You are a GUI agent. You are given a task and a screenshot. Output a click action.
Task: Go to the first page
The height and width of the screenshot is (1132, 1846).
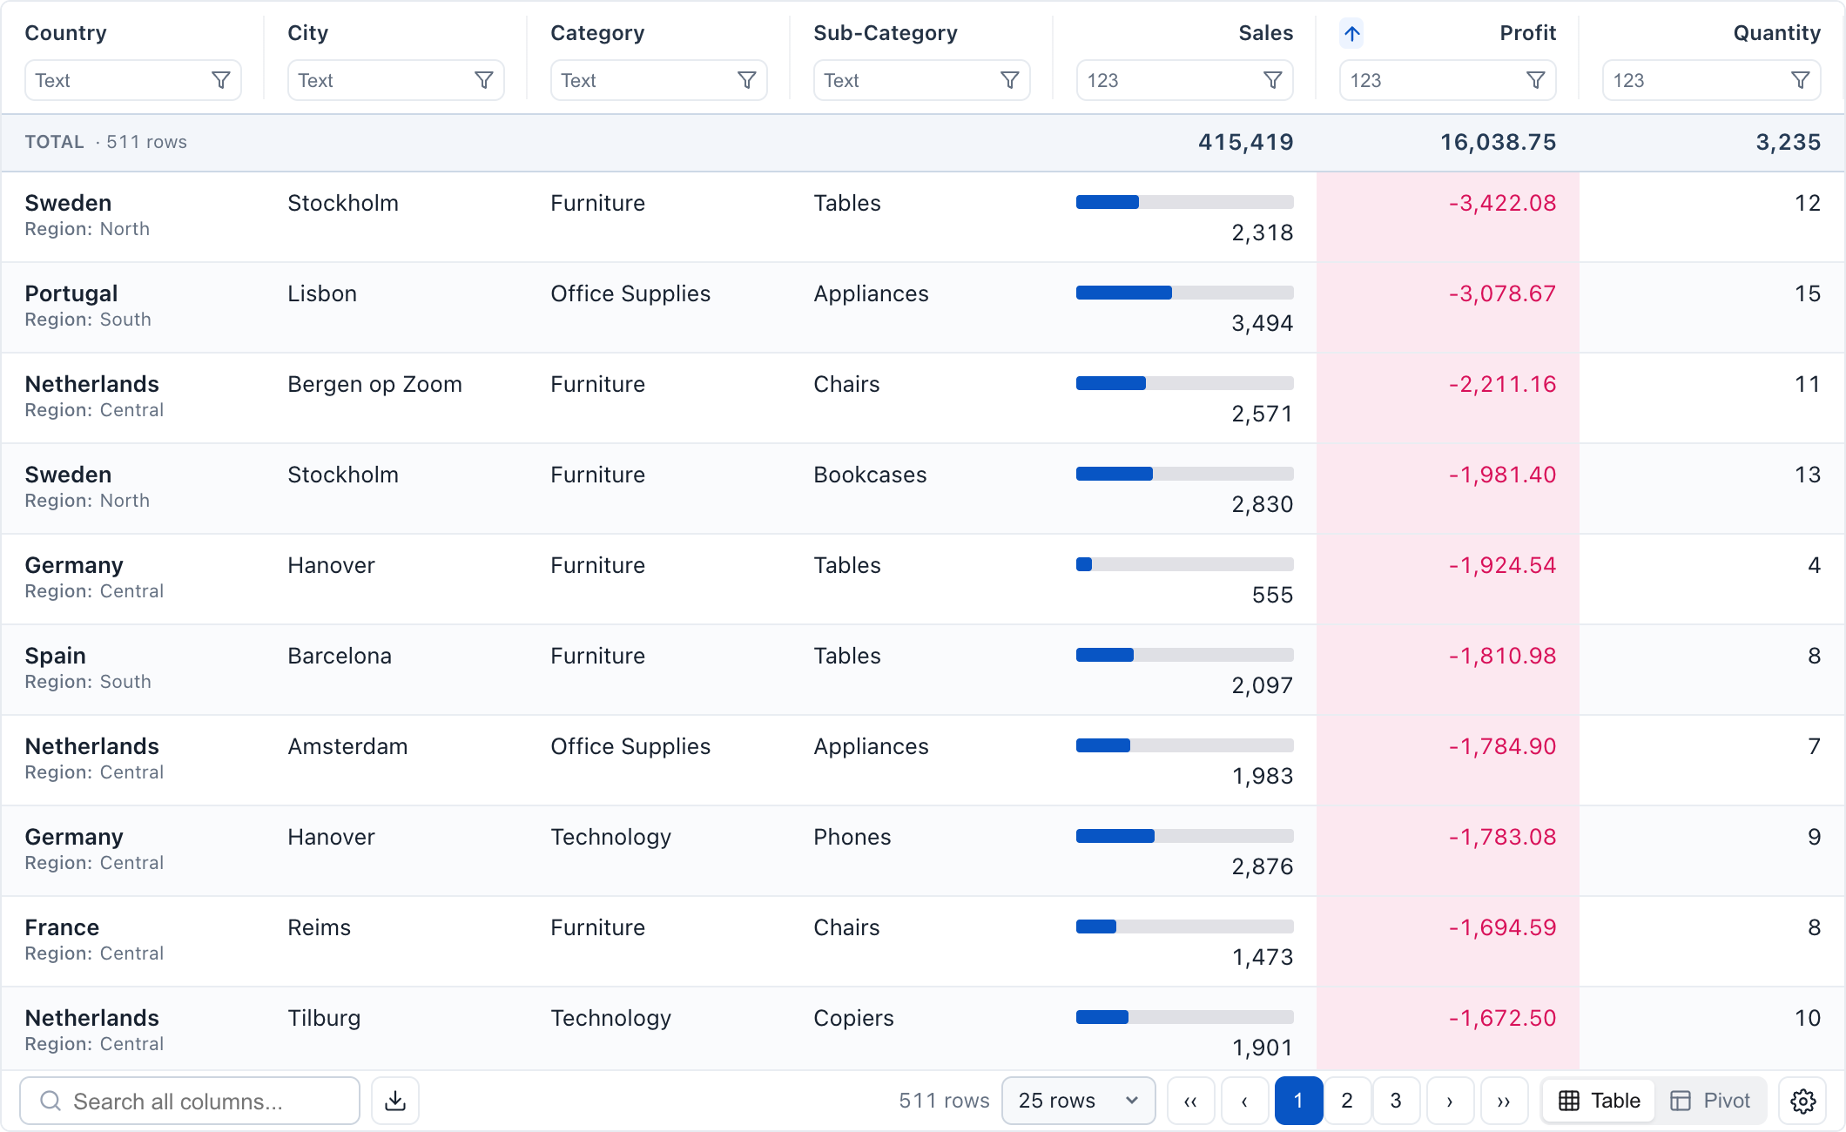1190,1101
